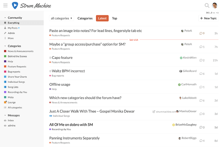Click the Strum Machine guitar pick logo
Viewport: 220px width, 147px height.
[x=15, y=5]
